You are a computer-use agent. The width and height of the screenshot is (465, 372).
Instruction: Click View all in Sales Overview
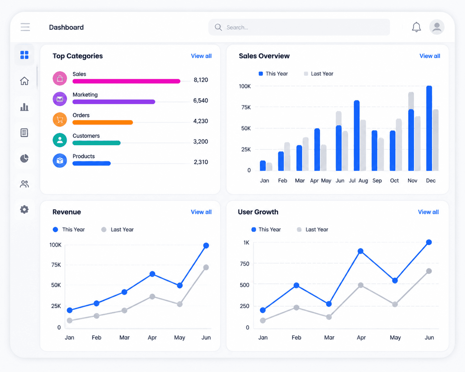pyautogui.click(x=430, y=56)
